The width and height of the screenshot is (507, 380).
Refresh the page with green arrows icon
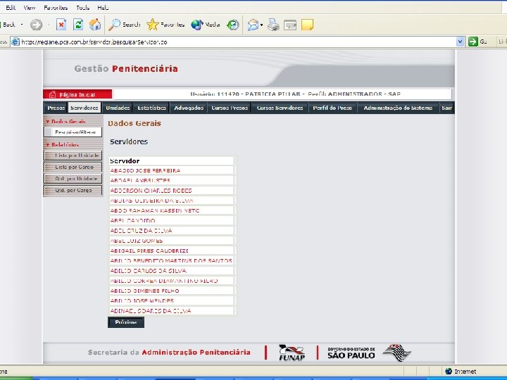(x=78, y=25)
